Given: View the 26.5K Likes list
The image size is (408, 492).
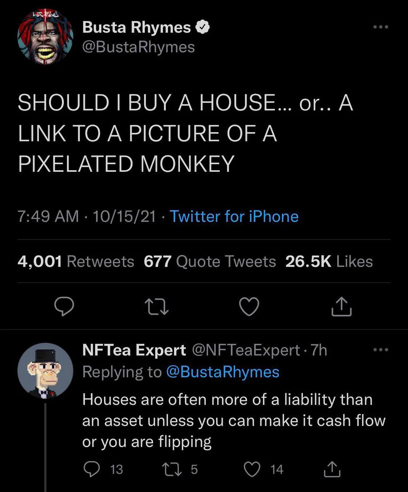Looking at the screenshot, I should (329, 262).
